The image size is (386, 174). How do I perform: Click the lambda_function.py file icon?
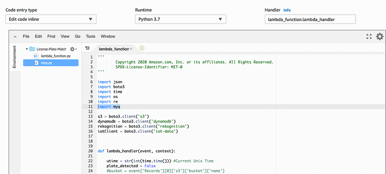point(36,56)
